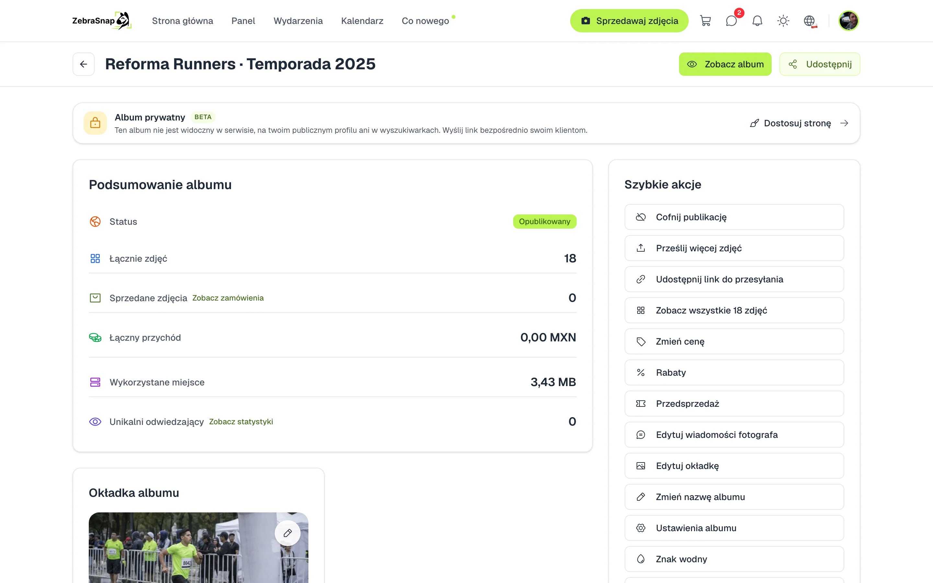
Task: Click Sprzedawaj zdjęcia button
Action: 629,21
